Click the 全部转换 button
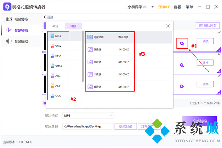Viewport: 222px width, 148px height. tap(200, 121)
